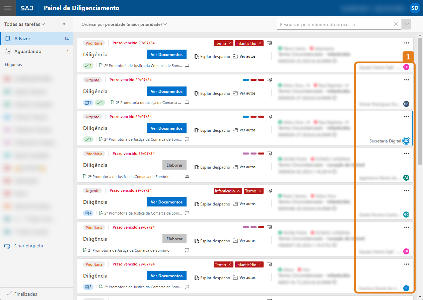Open the hamburger main menu

[x=8, y=8]
